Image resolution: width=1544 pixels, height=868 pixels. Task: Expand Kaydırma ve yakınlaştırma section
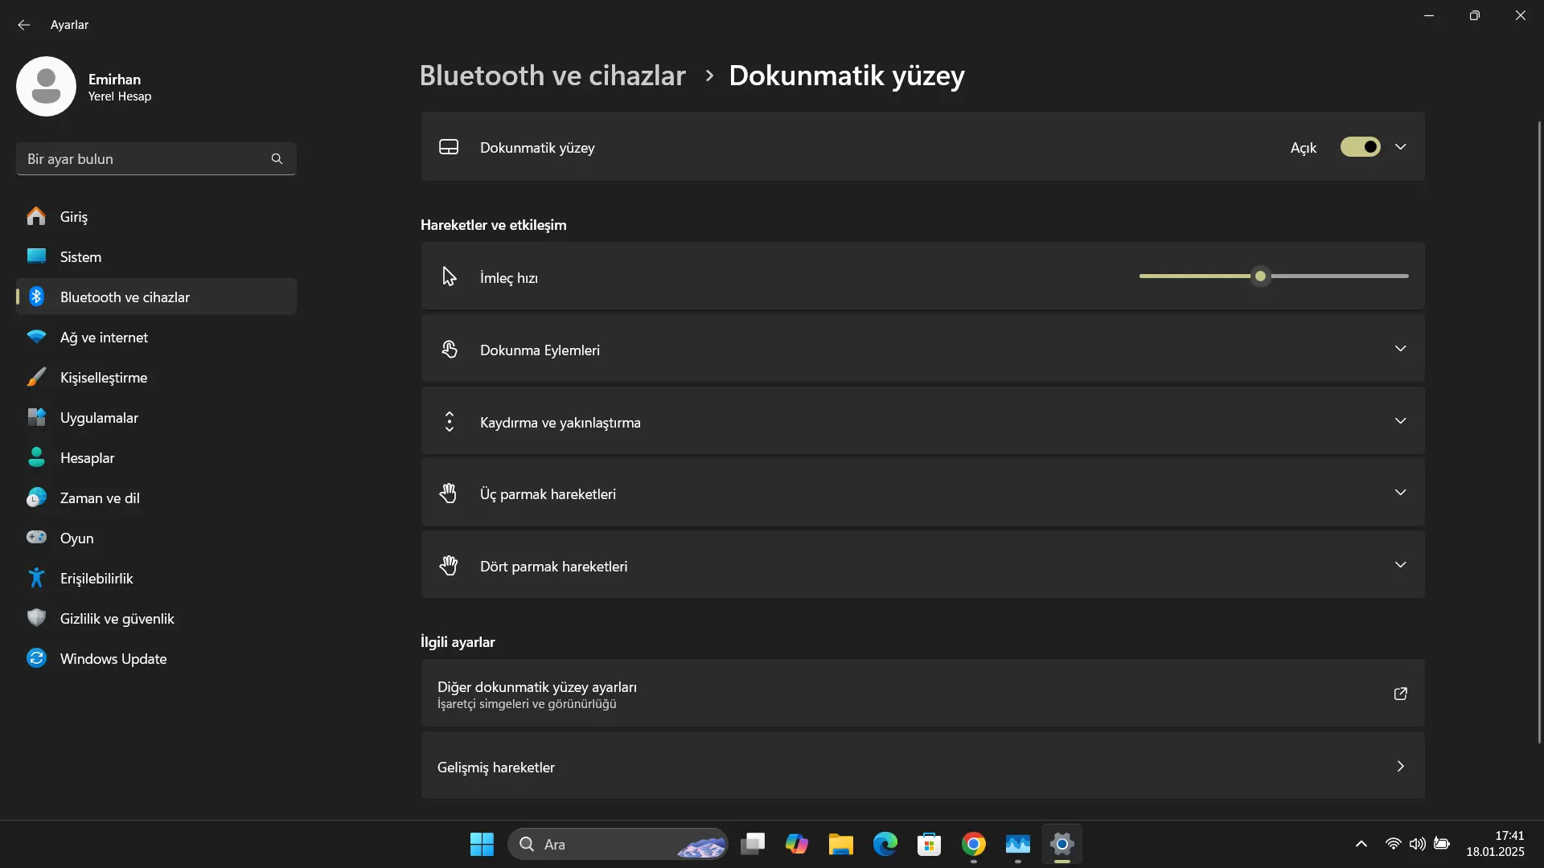point(1400,421)
